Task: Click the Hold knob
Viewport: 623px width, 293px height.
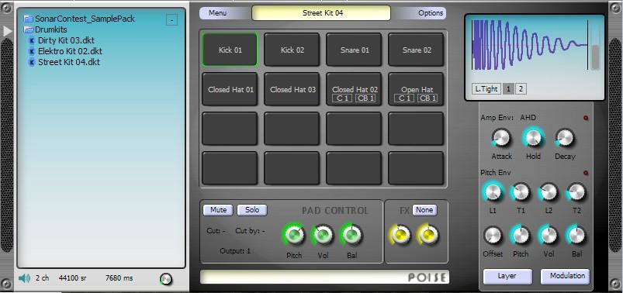Action: click(533, 138)
